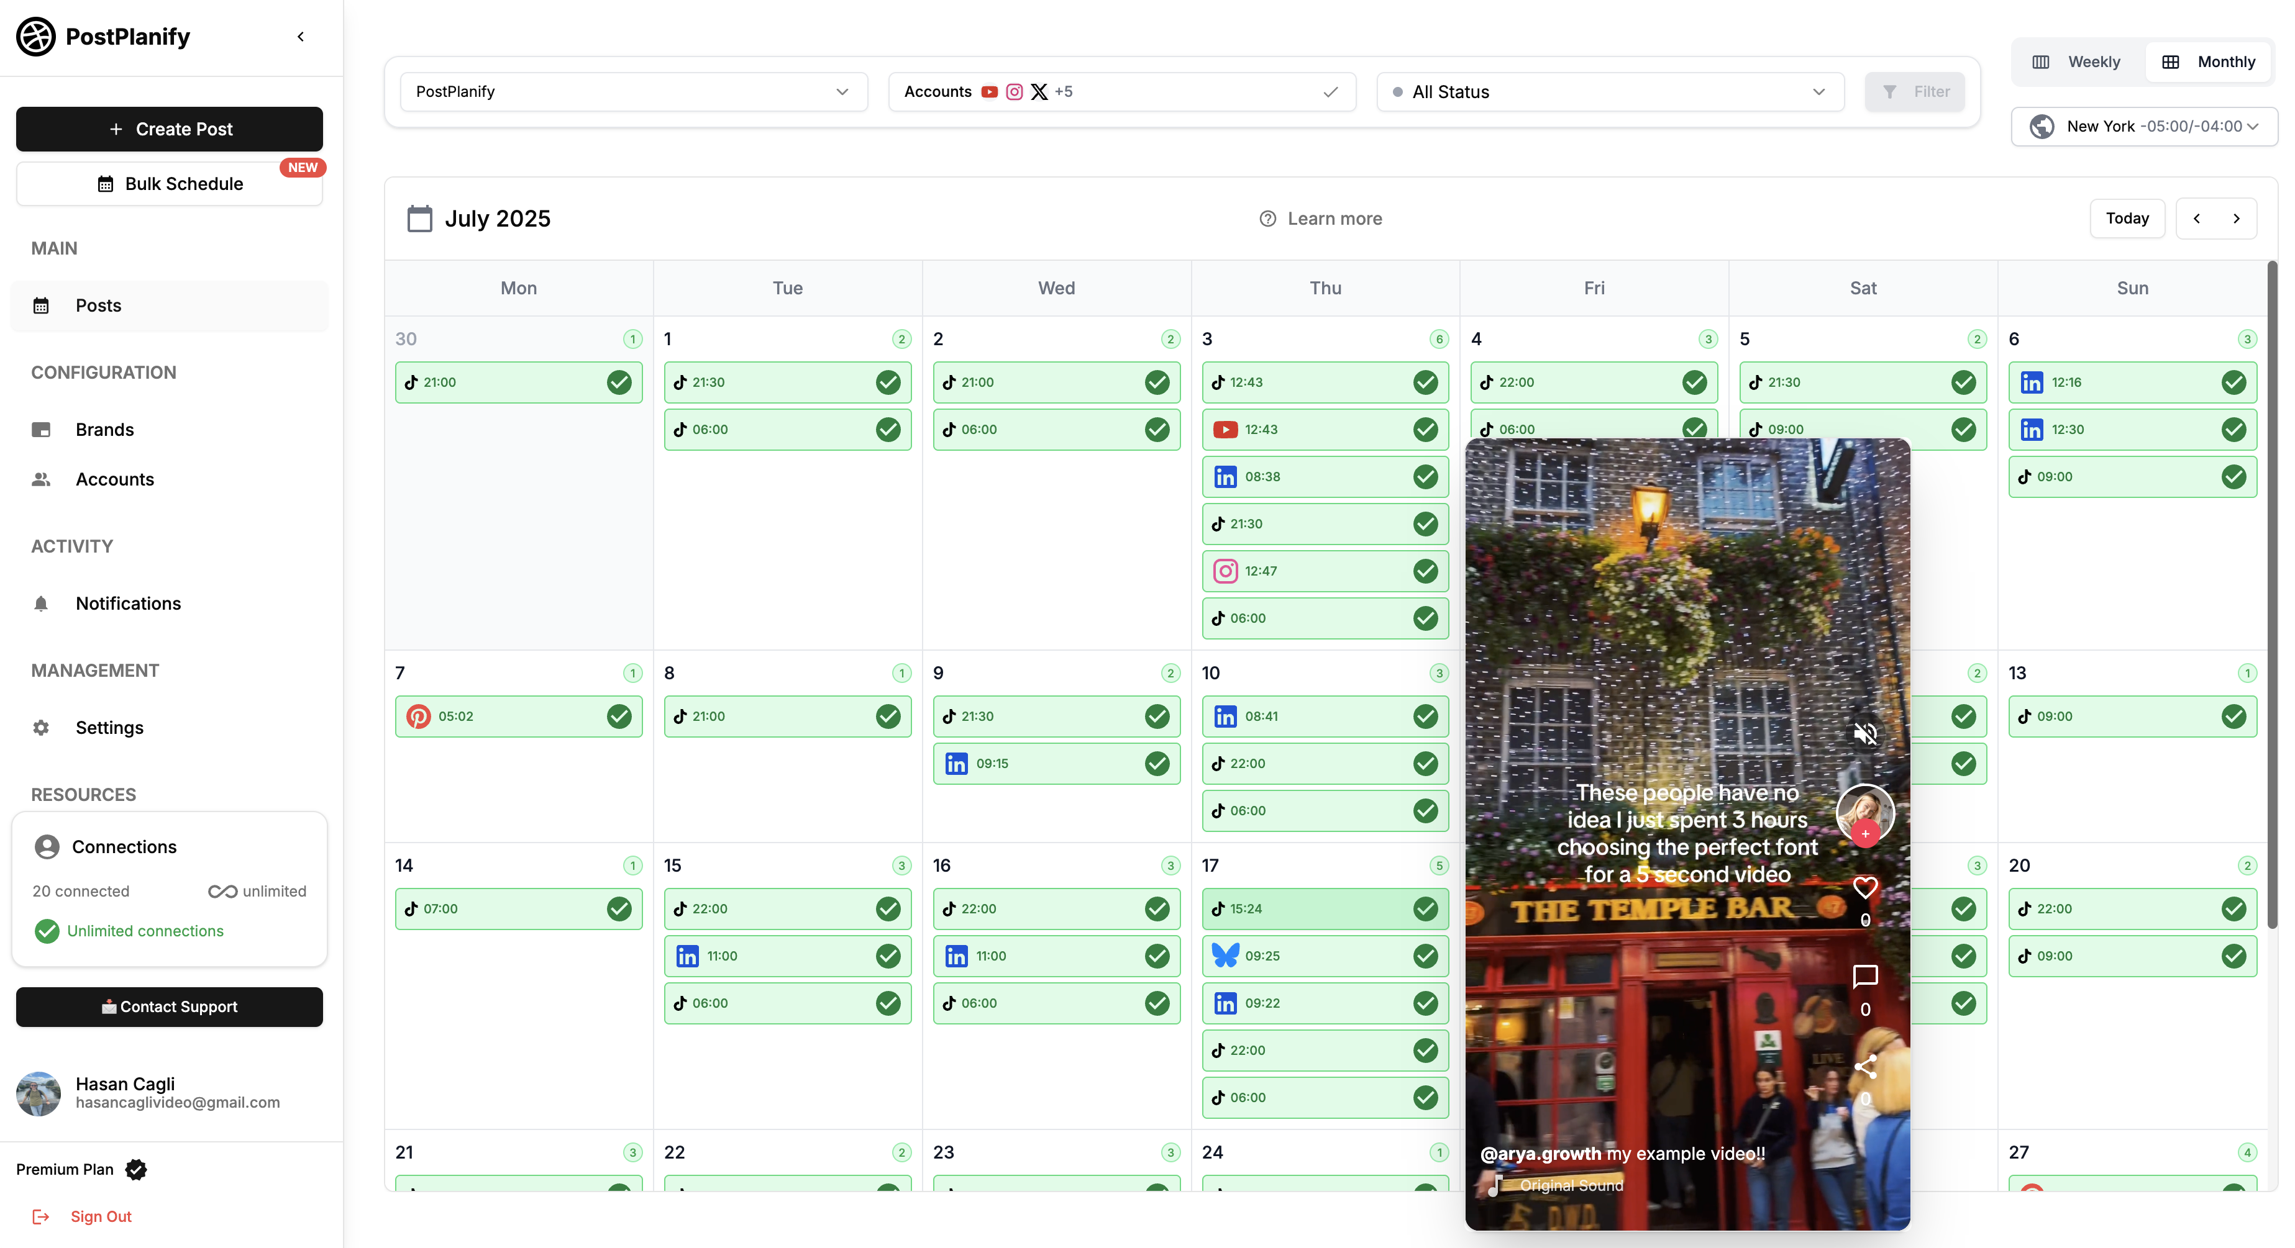Viewport: 2295px width, 1248px height.
Task: Click the checkmark on July 8 21:00 post
Action: tap(888, 716)
